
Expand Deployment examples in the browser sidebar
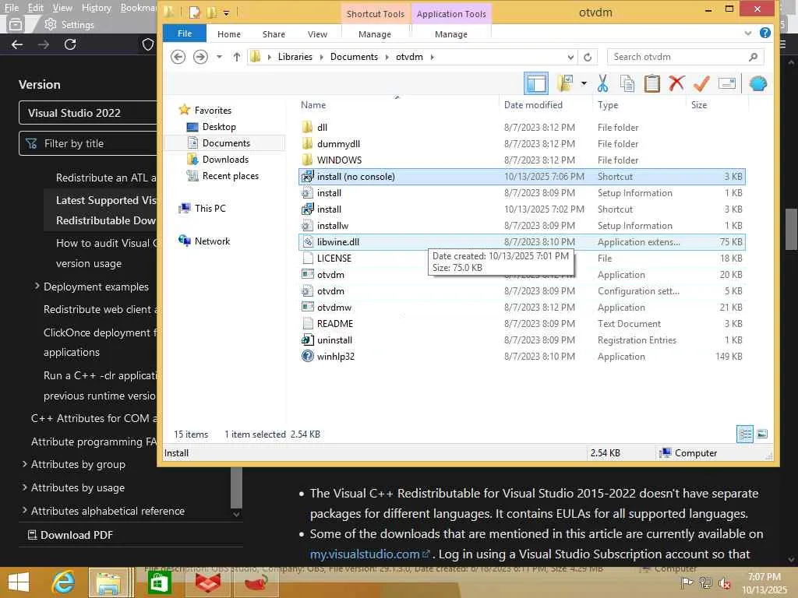37,287
